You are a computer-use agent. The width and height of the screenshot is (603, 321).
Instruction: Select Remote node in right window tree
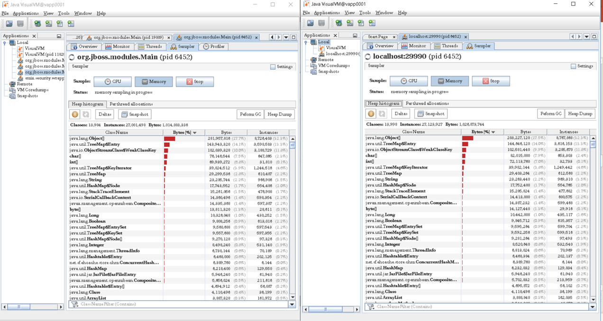325,60
